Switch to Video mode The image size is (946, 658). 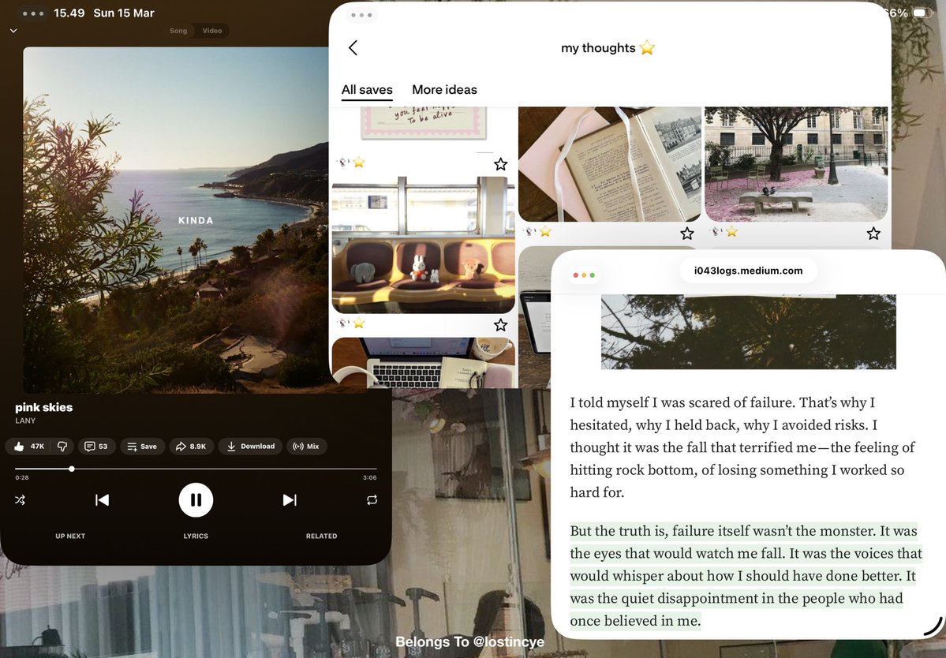[211, 31]
